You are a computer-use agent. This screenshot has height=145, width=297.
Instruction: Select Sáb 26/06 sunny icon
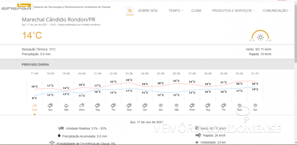tap(176, 105)
